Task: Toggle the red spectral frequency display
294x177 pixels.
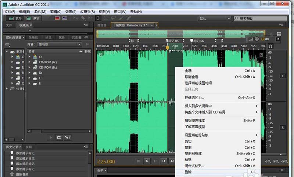Action: pyautogui.click(x=57, y=18)
